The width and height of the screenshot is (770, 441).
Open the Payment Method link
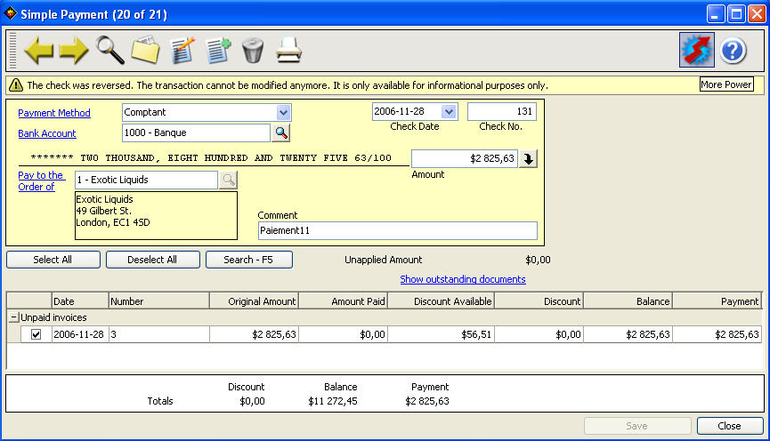(54, 113)
